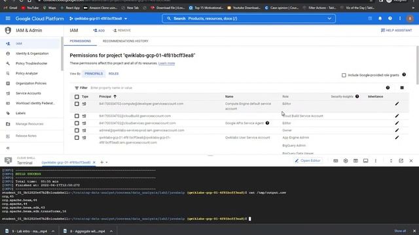Click the IAM & Admin shield icon
Viewport: 419px width, 235px height.
click(8, 31)
